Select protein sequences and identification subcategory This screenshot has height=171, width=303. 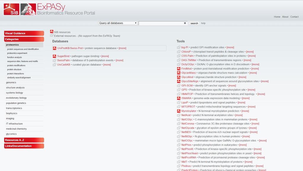(23, 49)
